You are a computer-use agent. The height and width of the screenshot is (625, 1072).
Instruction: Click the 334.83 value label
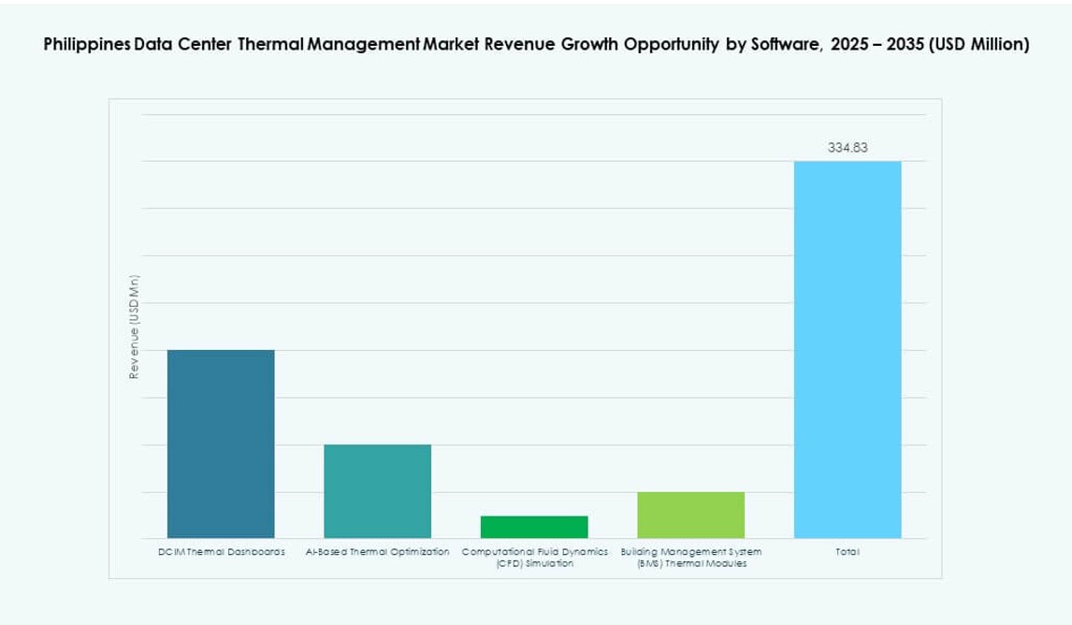(847, 147)
